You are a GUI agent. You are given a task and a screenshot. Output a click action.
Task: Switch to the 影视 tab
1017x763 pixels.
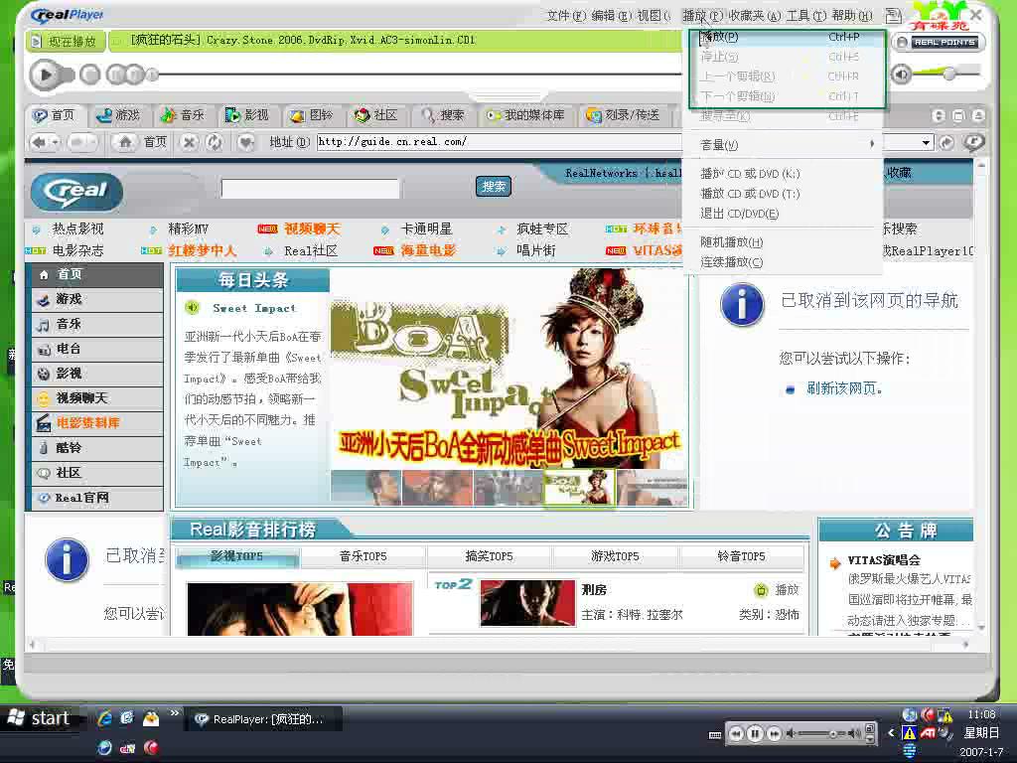click(246, 115)
